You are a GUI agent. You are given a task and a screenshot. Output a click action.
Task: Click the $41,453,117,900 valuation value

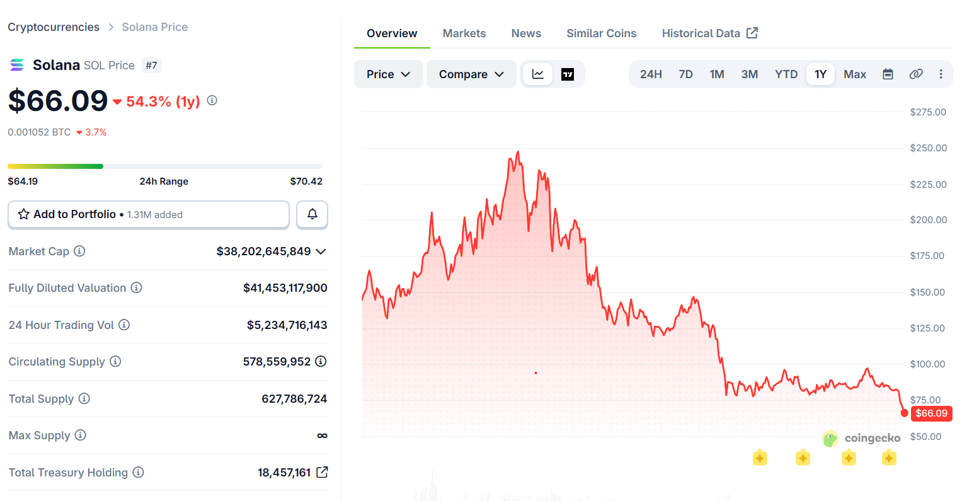point(285,288)
